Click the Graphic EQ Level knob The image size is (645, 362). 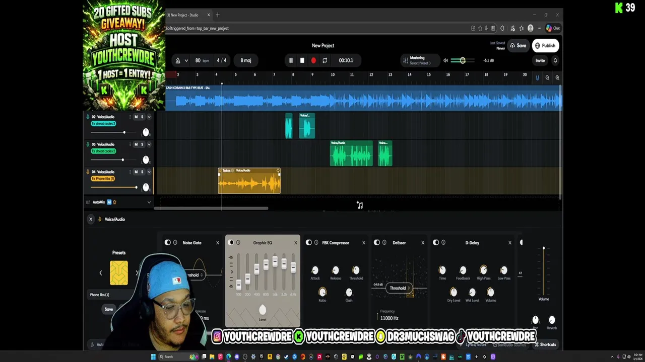pos(263,310)
